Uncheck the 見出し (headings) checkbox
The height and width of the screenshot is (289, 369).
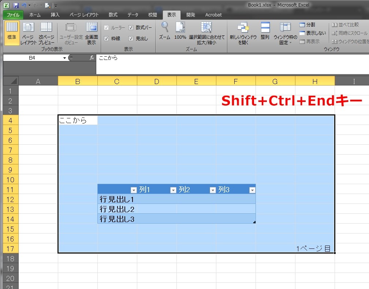click(131, 38)
